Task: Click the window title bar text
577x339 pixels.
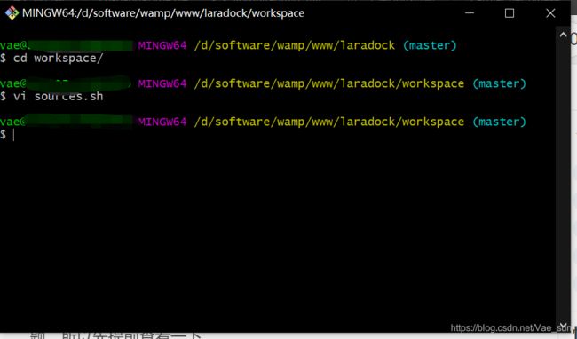Action: [x=163, y=13]
